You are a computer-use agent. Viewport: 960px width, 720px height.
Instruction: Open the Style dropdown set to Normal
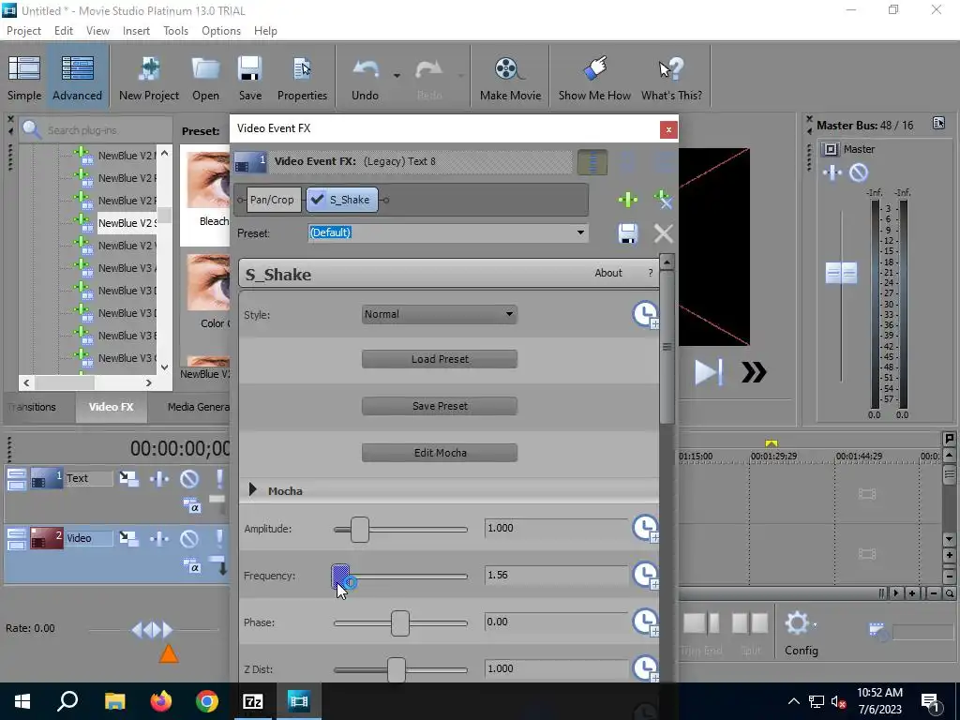click(439, 314)
